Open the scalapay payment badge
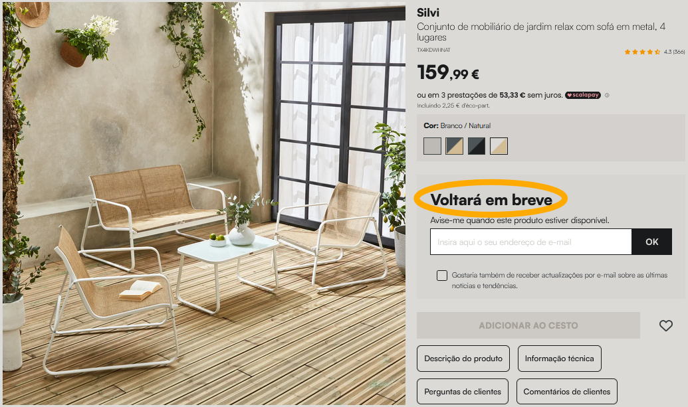 (x=583, y=95)
